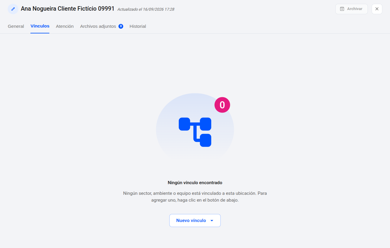The image size is (390, 248).
Task: Select the Vínculos tab
Action: (x=40, y=26)
